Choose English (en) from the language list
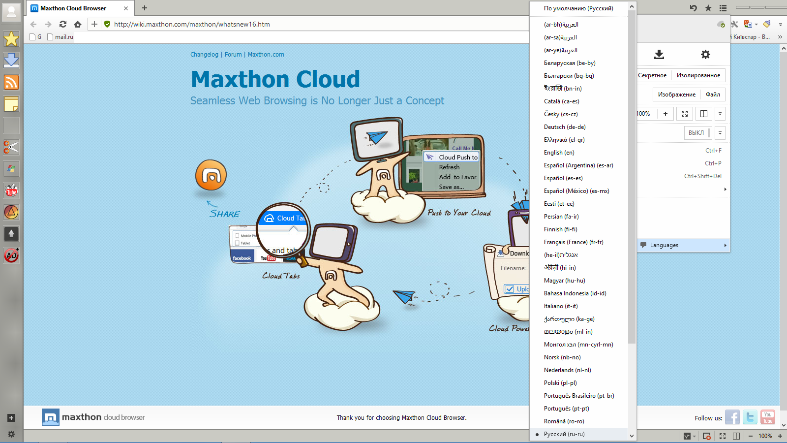 pos(559,153)
